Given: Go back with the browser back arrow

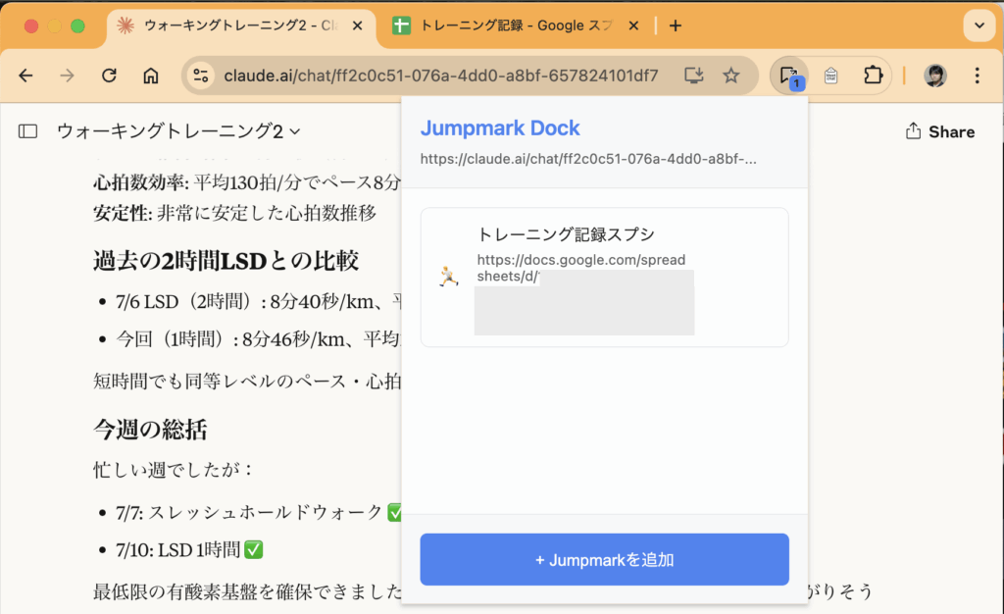Looking at the screenshot, I should (x=25, y=76).
